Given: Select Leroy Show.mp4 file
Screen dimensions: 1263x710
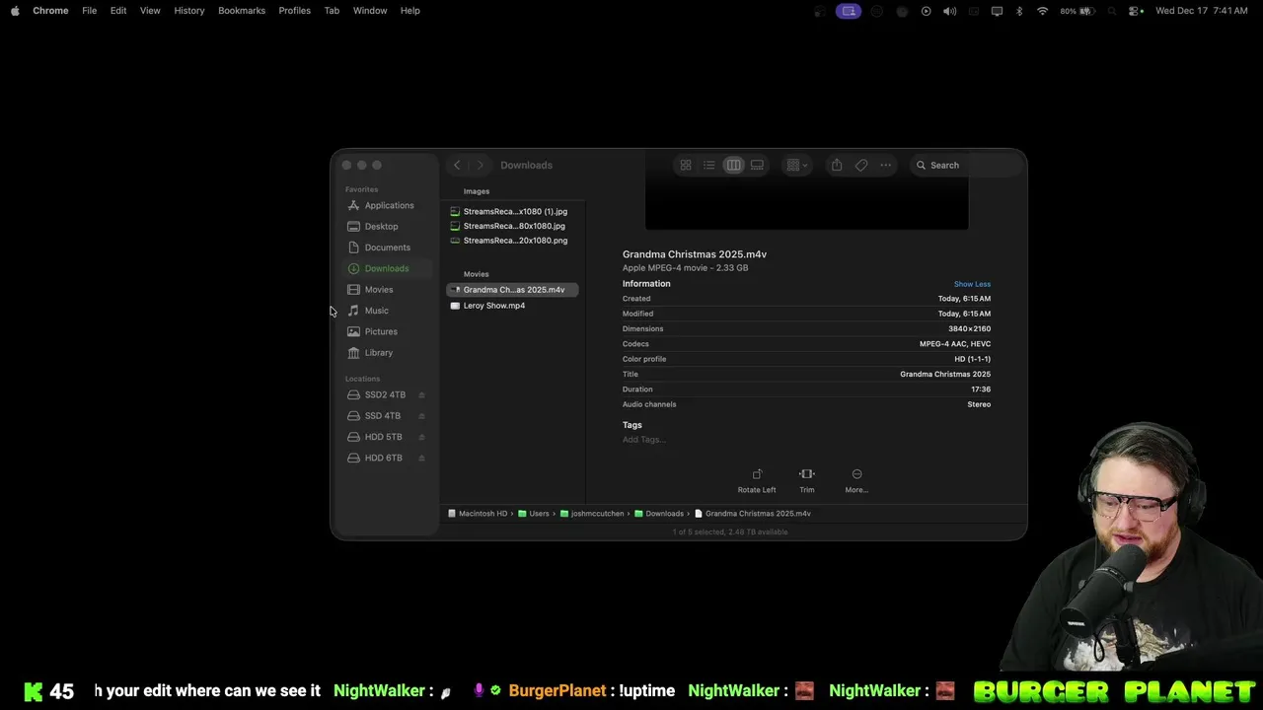Looking at the screenshot, I should pos(512,306).
